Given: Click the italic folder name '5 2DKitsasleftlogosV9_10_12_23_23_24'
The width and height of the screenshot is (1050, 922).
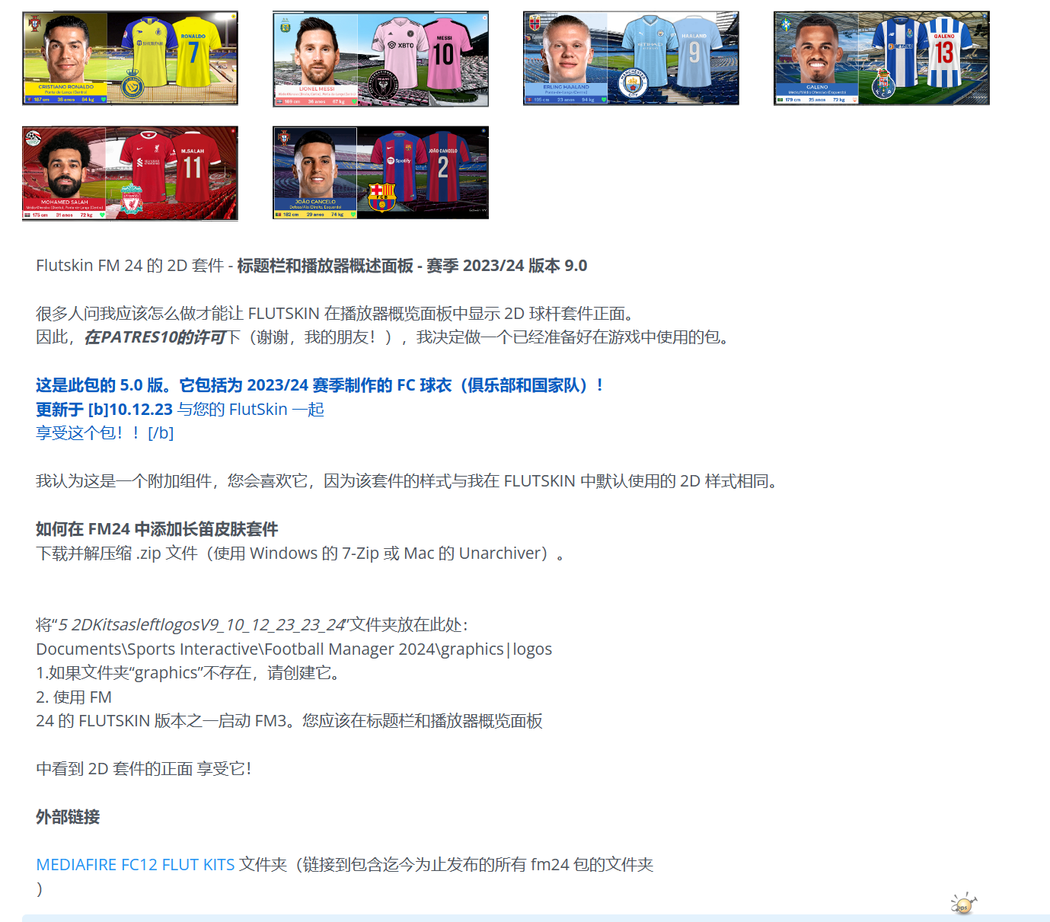Looking at the screenshot, I should click(x=203, y=625).
